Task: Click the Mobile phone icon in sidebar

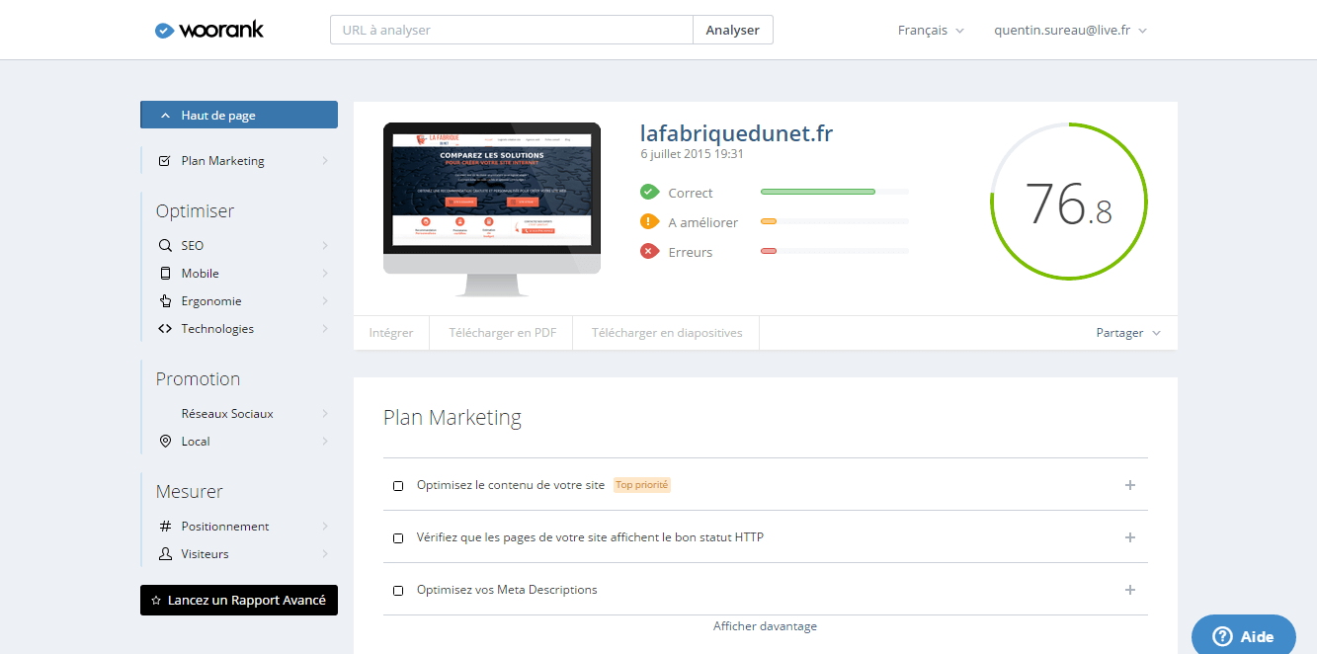Action: pyautogui.click(x=165, y=274)
